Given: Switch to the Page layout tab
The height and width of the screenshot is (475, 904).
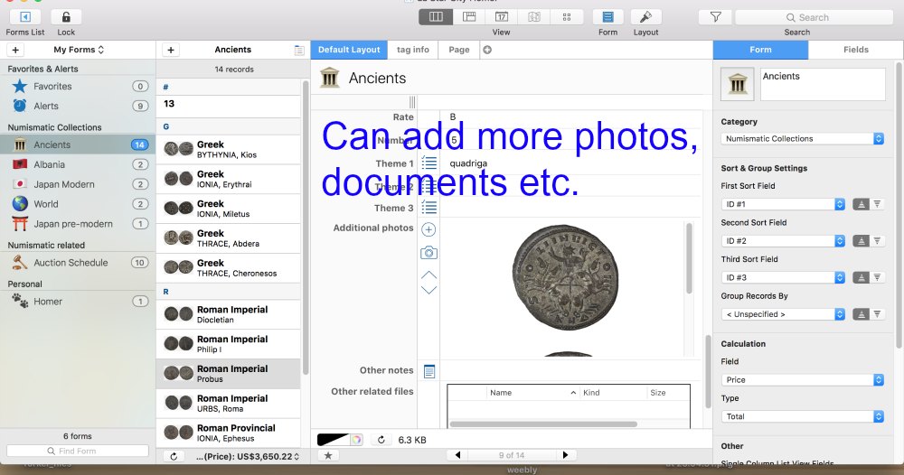Looking at the screenshot, I should (459, 50).
